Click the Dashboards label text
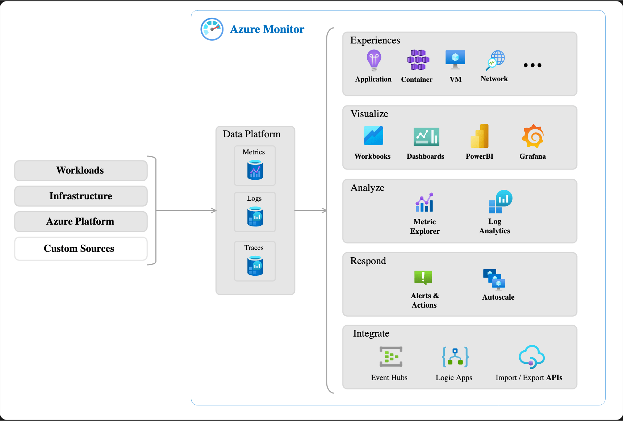 click(x=425, y=156)
